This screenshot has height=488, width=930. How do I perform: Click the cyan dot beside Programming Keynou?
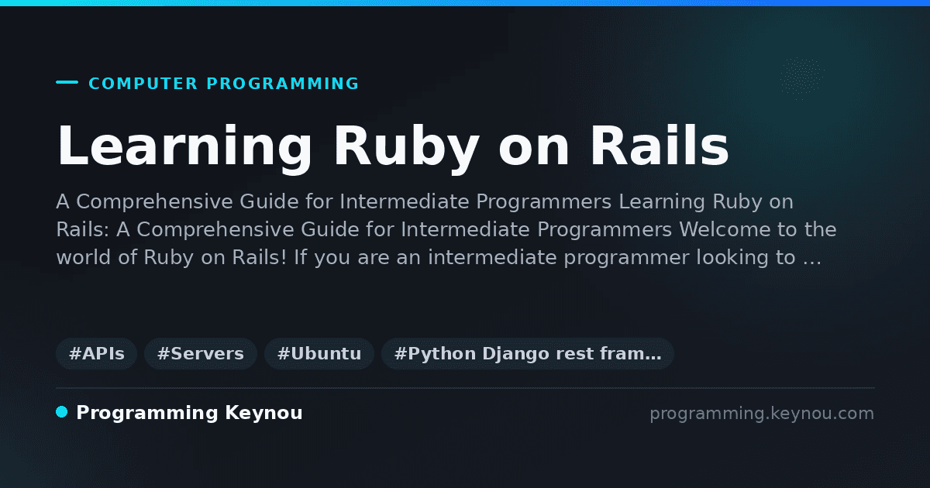coord(62,412)
